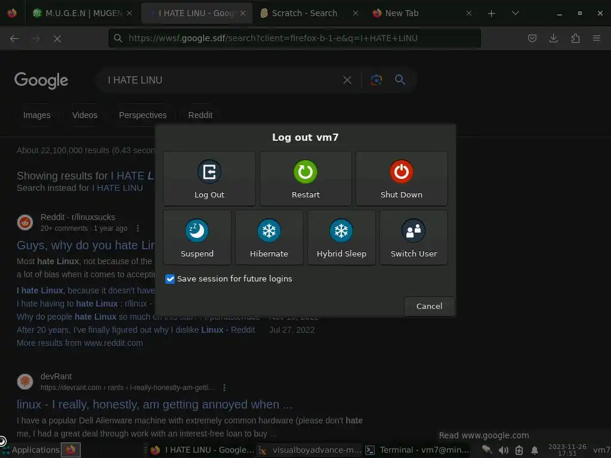Image resolution: width=611 pixels, height=458 pixels.
Task: Click More results from www.reddit.com
Action: [80, 343]
